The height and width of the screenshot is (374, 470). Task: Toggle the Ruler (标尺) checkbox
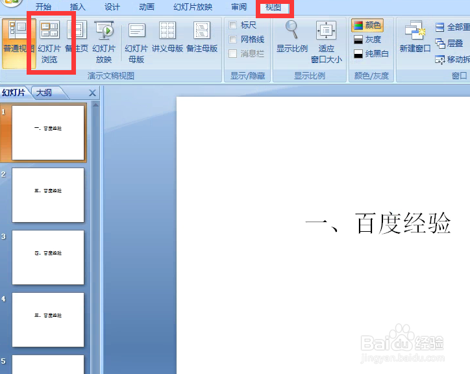pyautogui.click(x=233, y=25)
